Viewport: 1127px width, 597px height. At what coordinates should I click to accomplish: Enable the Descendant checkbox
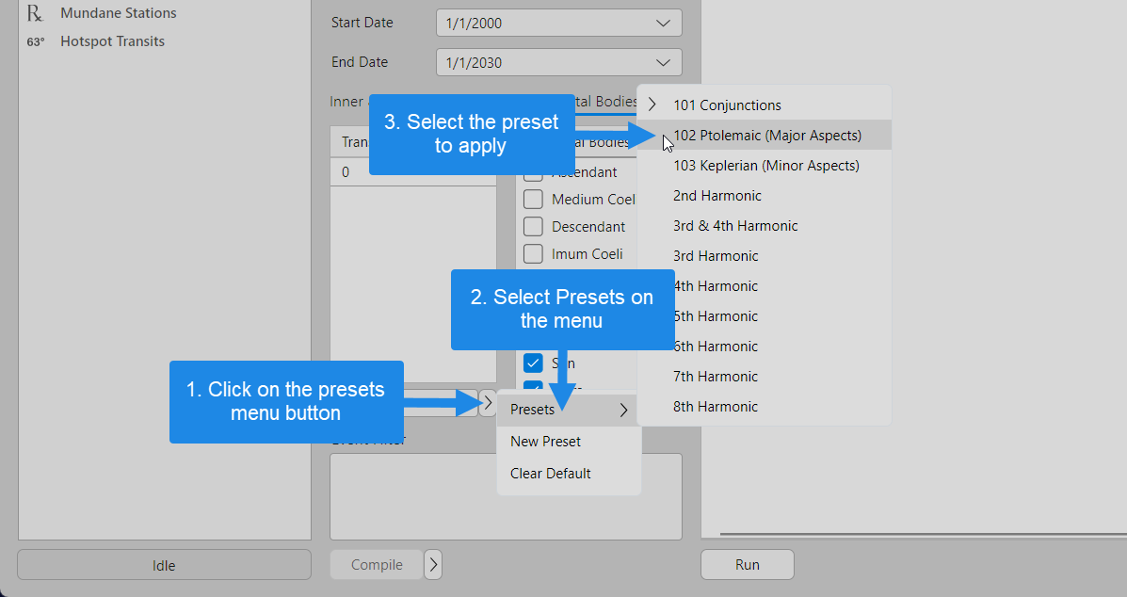pos(532,226)
